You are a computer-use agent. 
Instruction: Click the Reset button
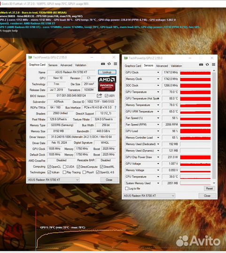[210, 188]
